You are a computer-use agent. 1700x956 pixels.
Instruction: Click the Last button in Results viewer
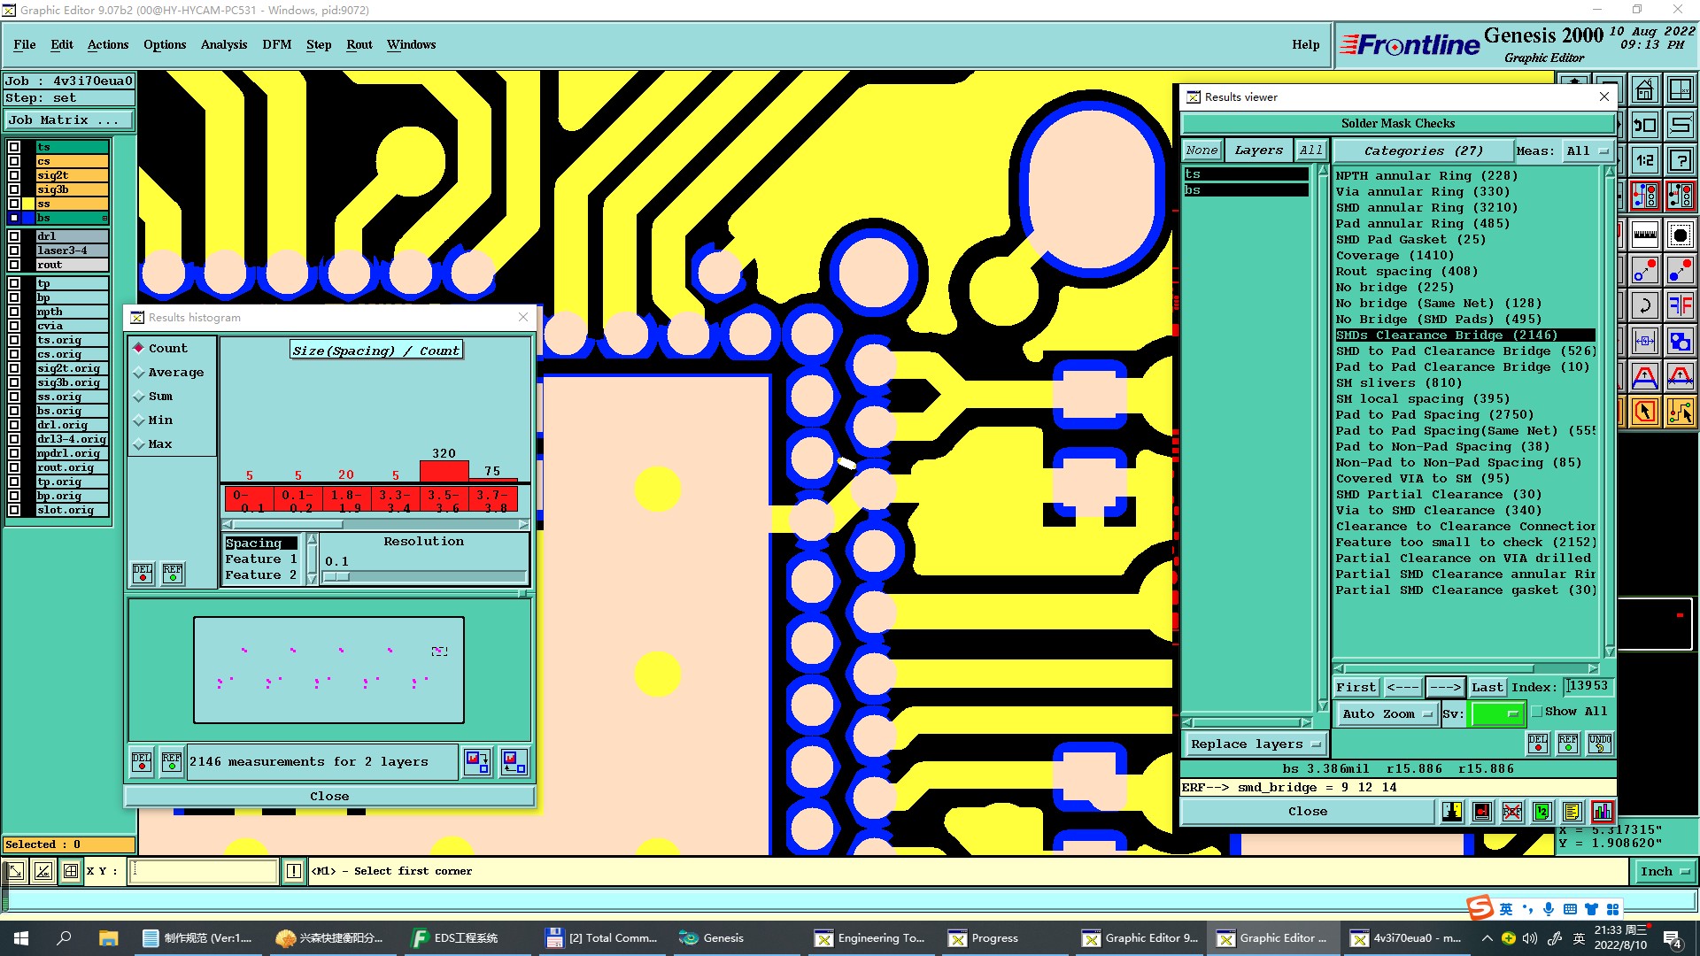[x=1487, y=688]
